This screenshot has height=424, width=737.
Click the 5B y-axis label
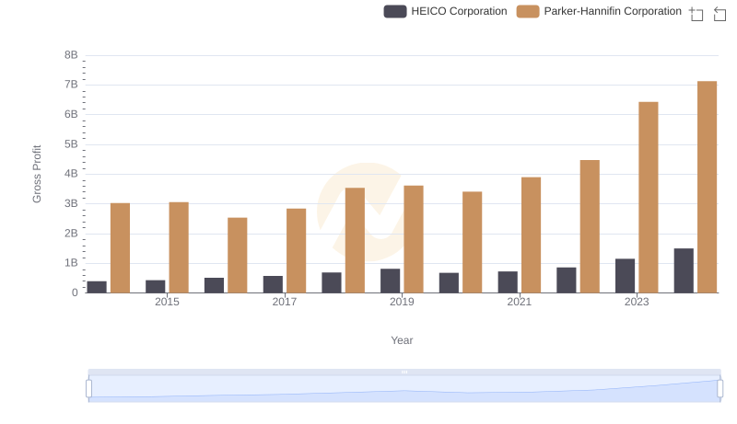(x=71, y=144)
